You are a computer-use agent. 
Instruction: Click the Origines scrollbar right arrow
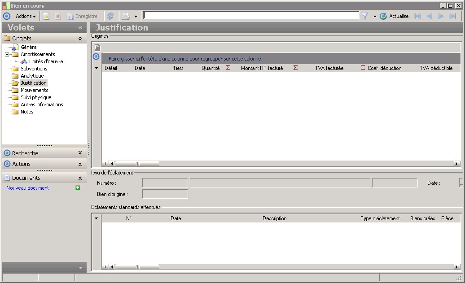pyautogui.click(x=457, y=164)
